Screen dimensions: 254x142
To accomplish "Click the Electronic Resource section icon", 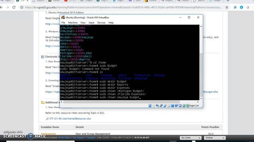I will (x=43, y=57).
